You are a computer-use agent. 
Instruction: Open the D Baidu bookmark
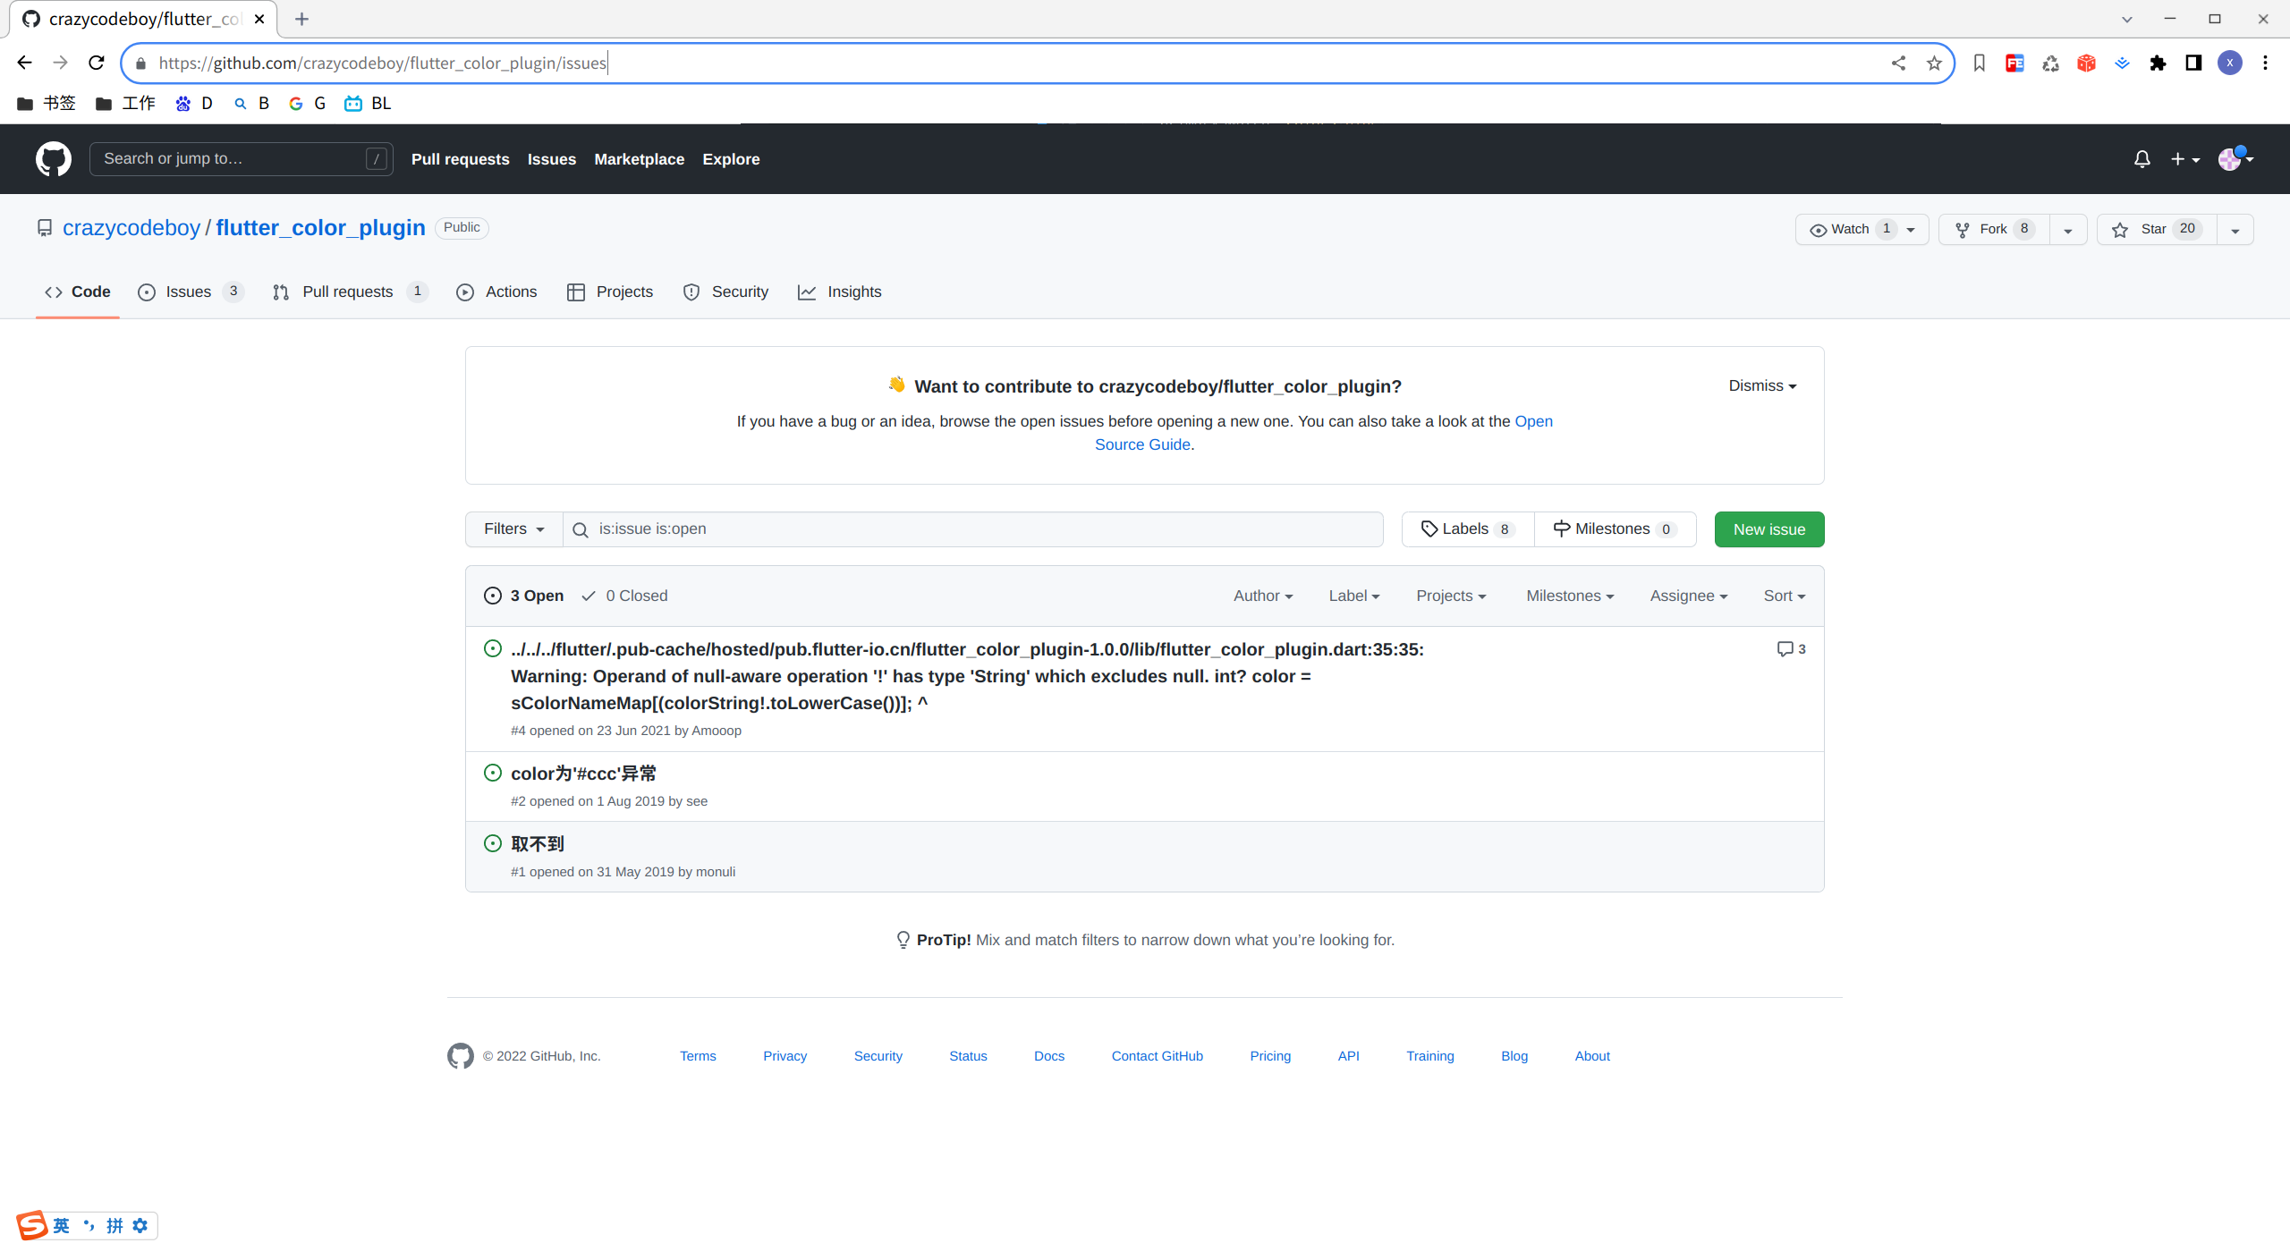[194, 104]
